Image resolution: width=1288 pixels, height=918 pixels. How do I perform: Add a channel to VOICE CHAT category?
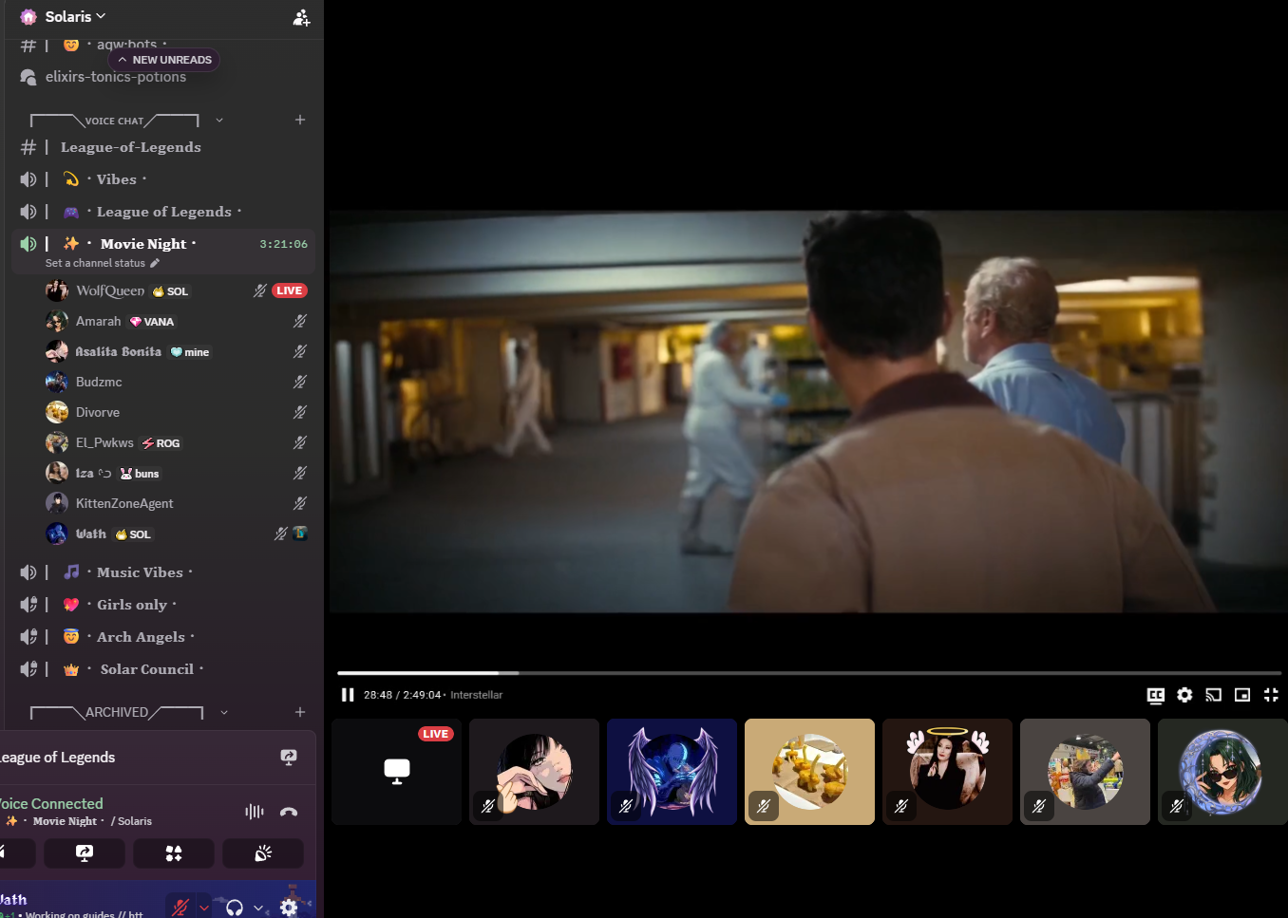click(x=300, y=120)
